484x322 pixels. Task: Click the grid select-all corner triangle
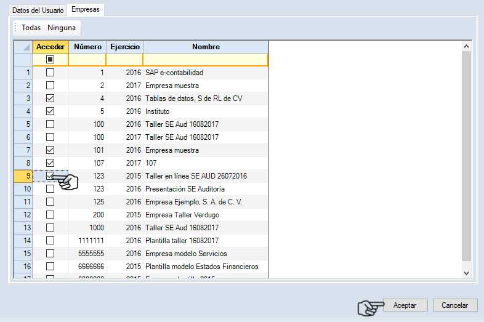pyautogui.click(x=23, y=47)
